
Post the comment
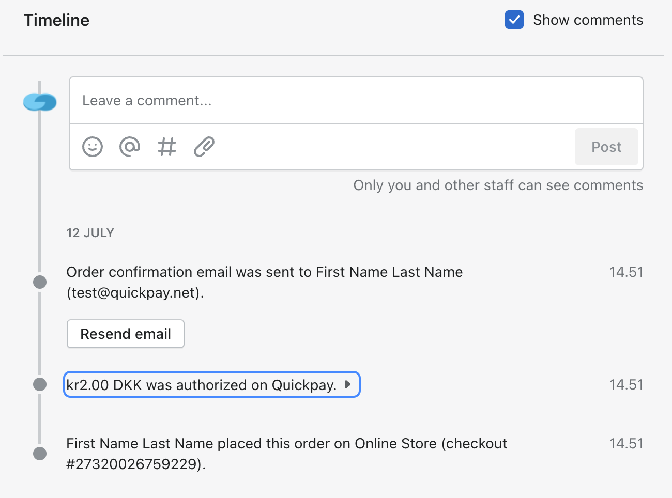click(606, 147)
